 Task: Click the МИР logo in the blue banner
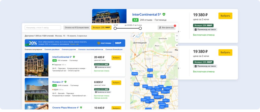click(x=118, y=43)
